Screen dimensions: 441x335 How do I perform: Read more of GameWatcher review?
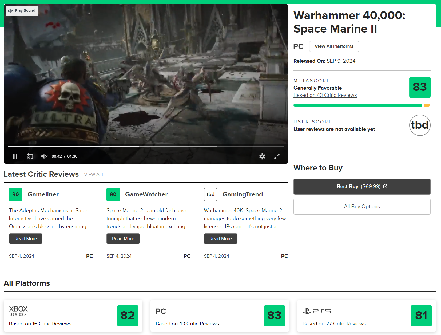(123, 239)
